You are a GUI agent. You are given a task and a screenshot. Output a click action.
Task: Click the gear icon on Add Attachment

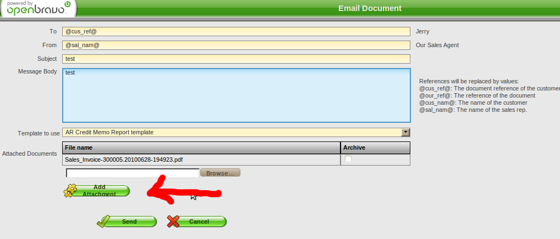[70, 191]
